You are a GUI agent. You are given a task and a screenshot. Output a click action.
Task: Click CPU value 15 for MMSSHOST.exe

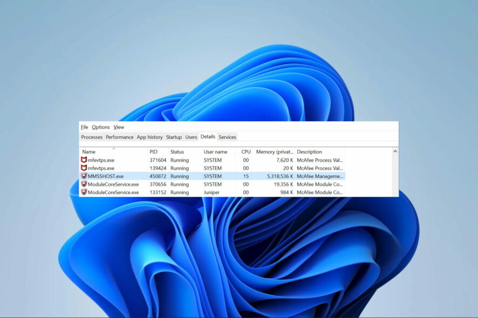click(x=245, y=176)
